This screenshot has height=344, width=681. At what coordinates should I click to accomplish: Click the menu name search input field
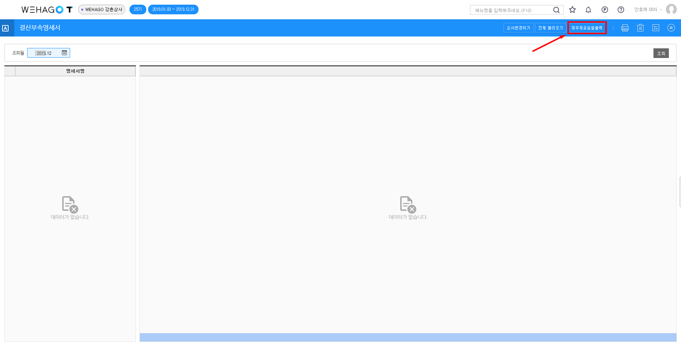(x=511, y=10)
